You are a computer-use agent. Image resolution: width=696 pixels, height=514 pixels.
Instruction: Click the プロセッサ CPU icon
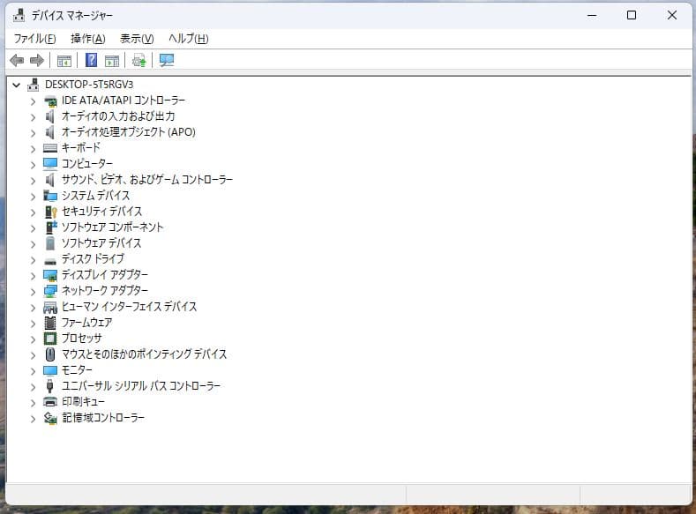click(50, 339)
